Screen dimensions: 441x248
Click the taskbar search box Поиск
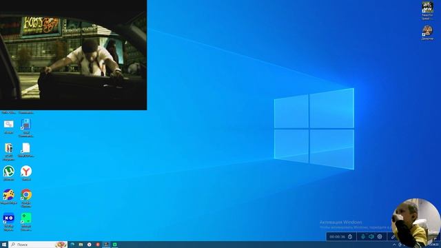(x=38, y=245)
